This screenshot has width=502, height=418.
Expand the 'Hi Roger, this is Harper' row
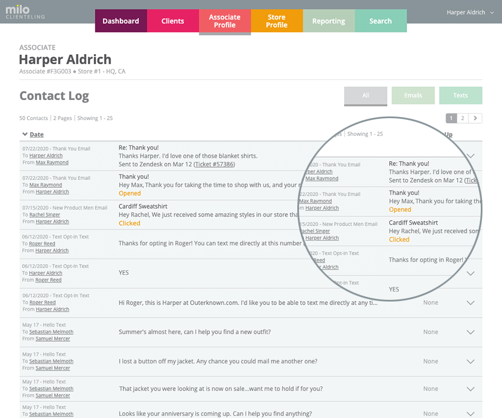tap(470, 303)
